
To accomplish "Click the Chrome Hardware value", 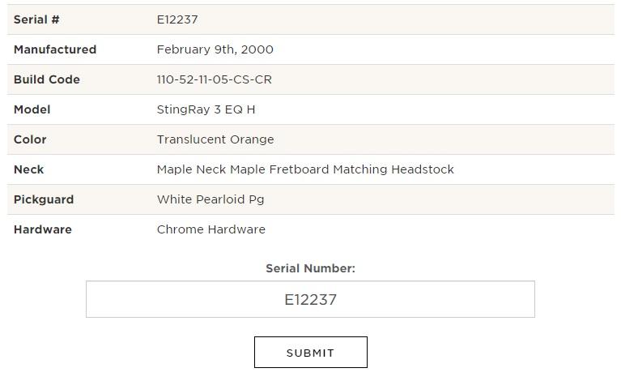I will pyautogui.click(x=211, y=229).
